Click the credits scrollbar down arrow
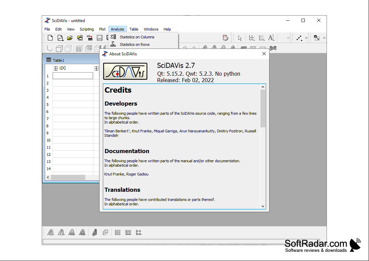This screenshot has width=369, height=261. tap(263, 206)
